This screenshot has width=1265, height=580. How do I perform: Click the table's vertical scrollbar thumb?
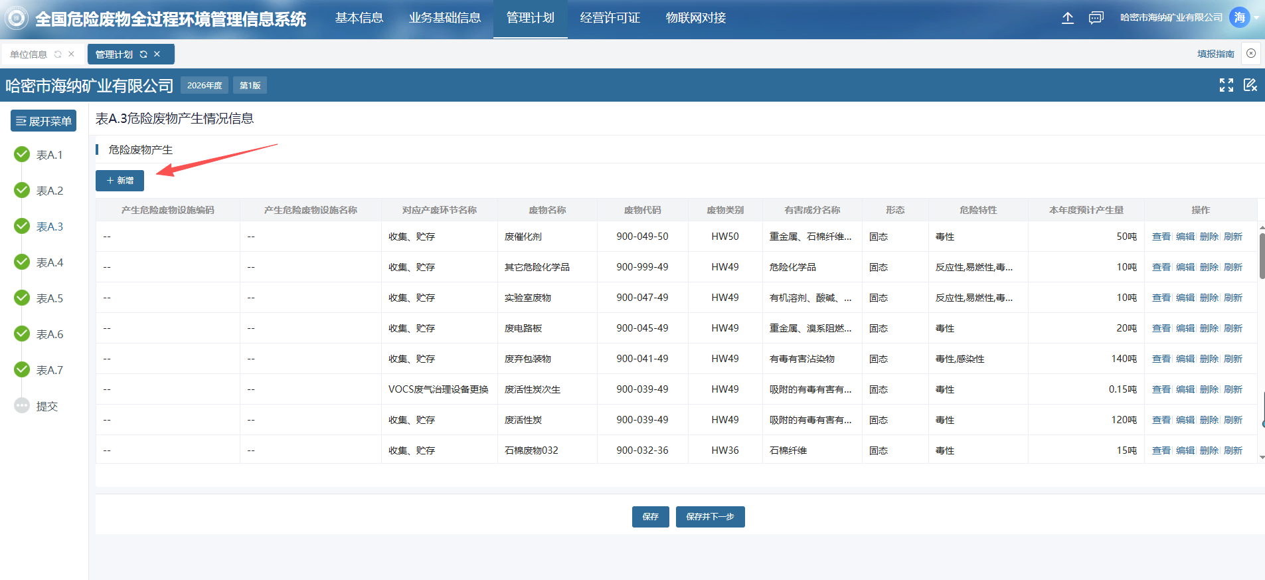(1262, 256)
